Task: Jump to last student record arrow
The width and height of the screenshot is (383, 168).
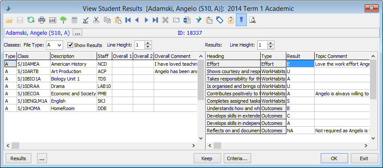Action: point(155,20)
